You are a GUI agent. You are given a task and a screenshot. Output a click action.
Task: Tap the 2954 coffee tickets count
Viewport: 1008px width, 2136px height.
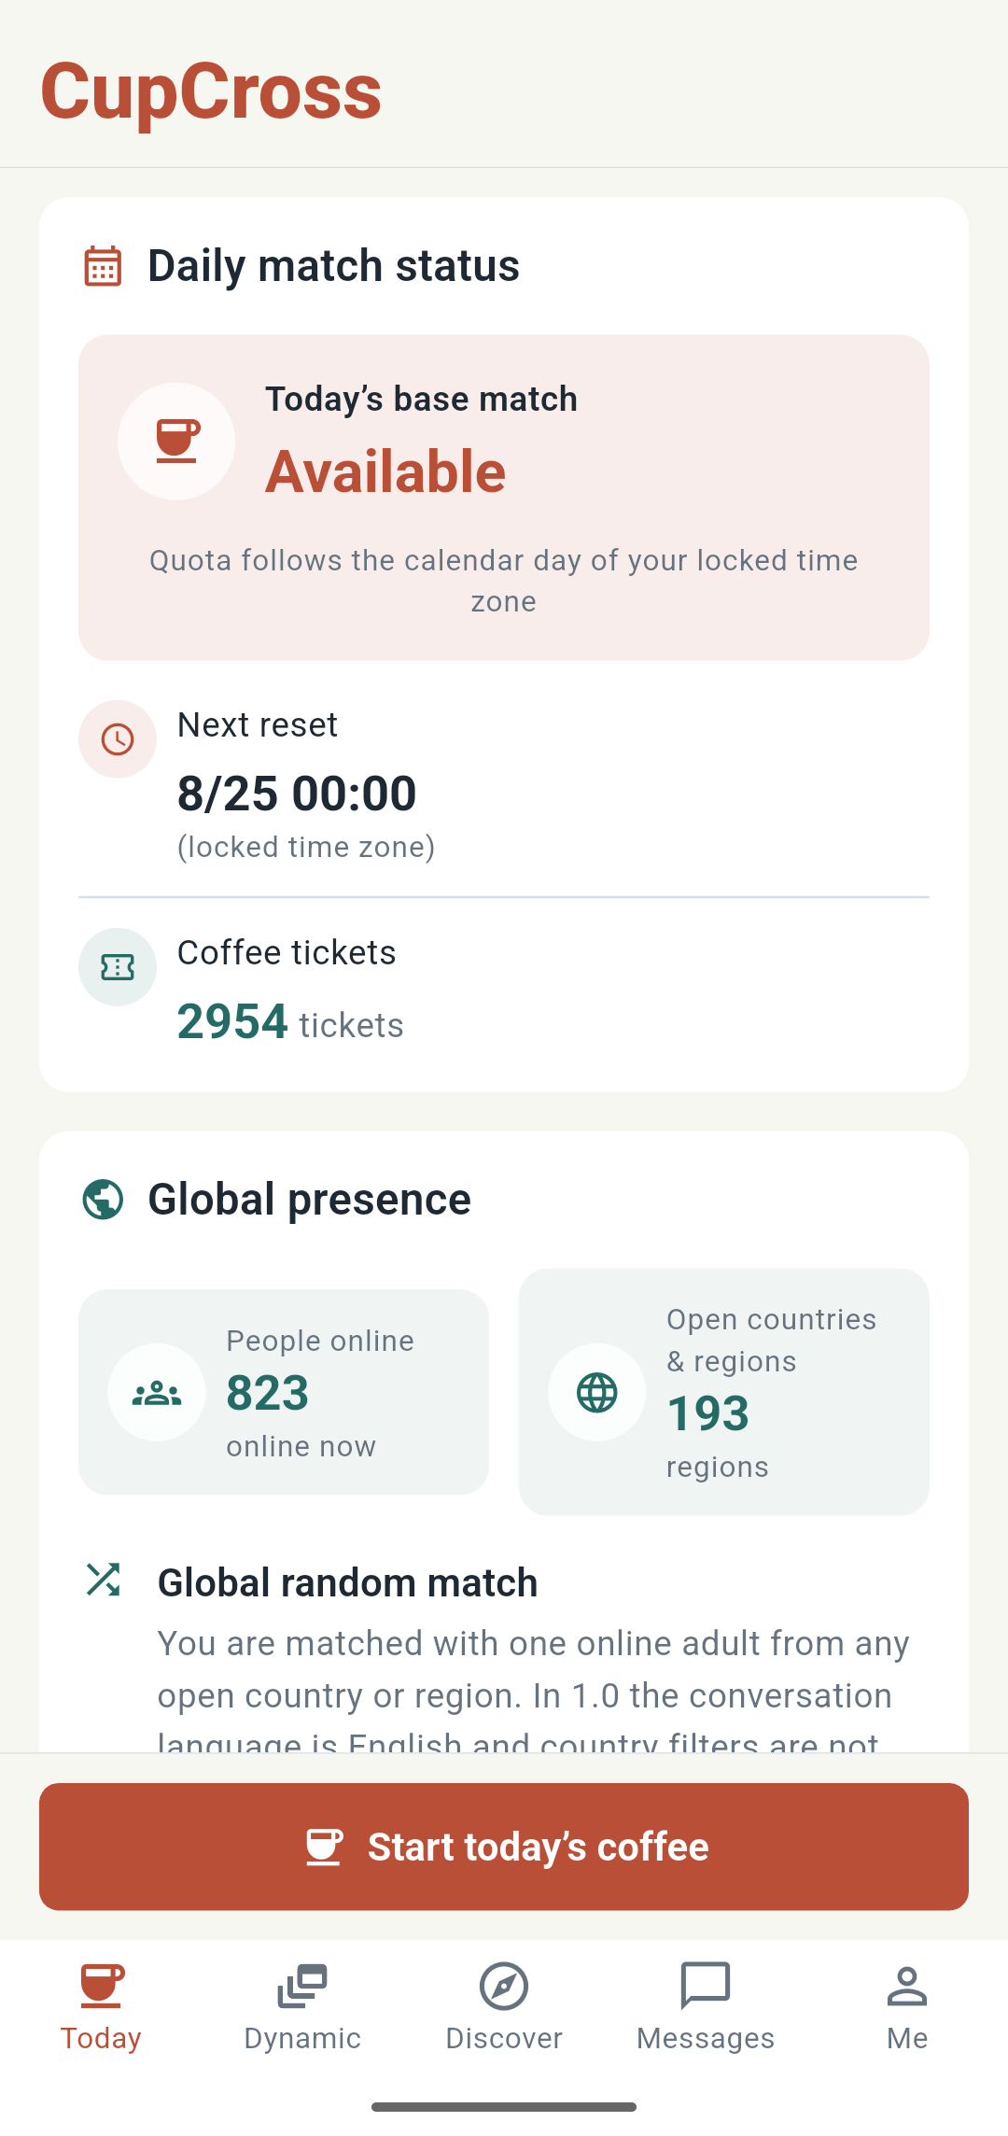coord(232,1021)
